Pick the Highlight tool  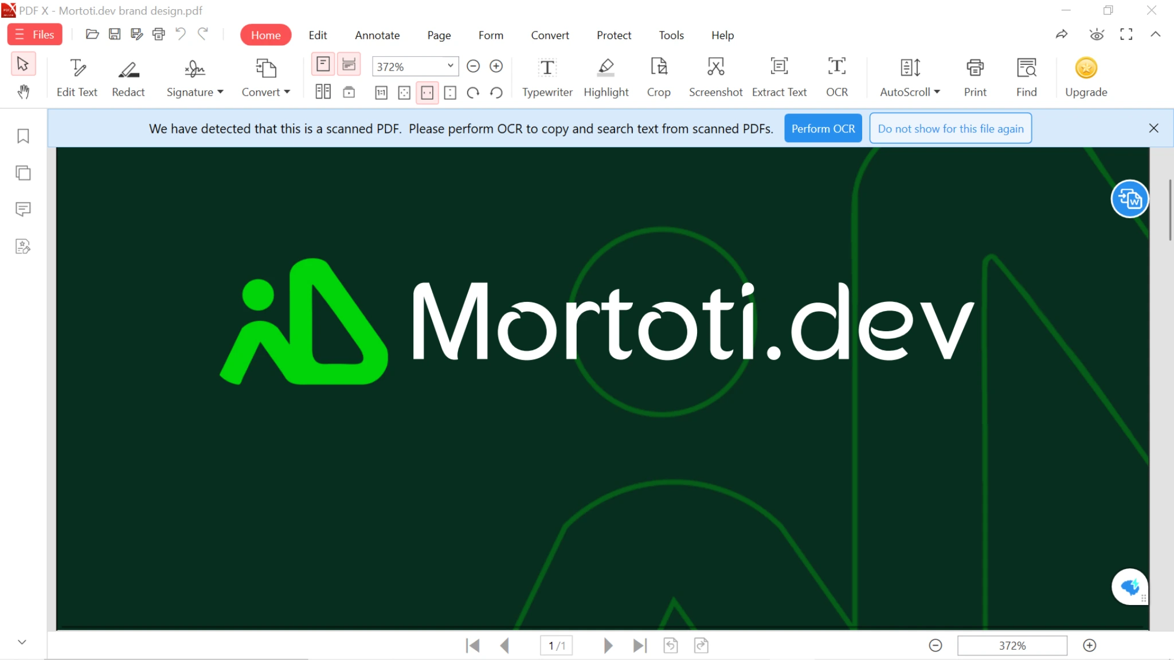pyautogui.click(x=606, y=78)
